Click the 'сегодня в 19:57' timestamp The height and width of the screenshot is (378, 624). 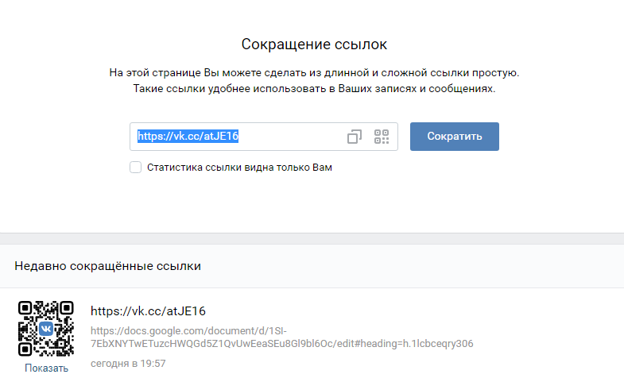128,363
